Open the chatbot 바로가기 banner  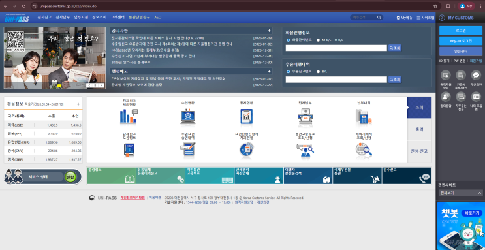tap(472, 213)
